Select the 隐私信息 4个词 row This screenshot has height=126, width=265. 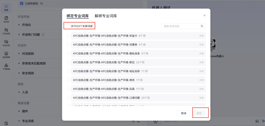138,53
